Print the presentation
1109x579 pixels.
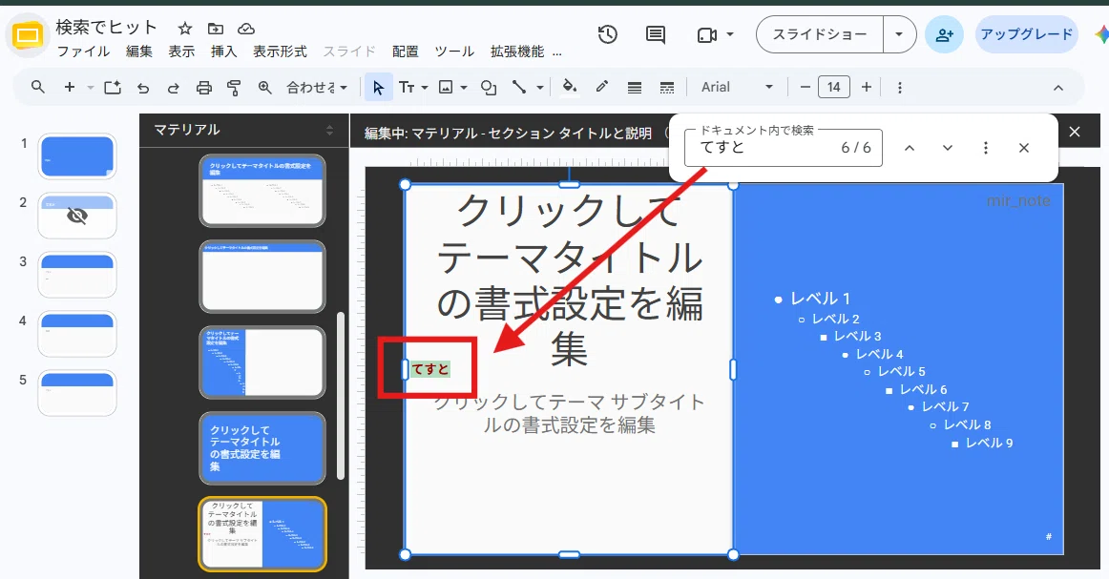(203, 88)
